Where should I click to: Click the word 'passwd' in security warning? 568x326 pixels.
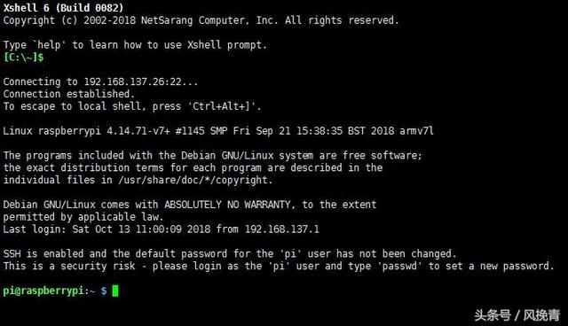click(x=399, y=267)
